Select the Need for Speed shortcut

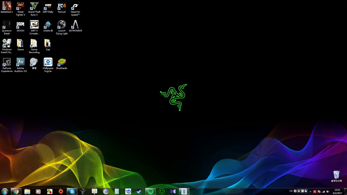click(x=75, y=9)
